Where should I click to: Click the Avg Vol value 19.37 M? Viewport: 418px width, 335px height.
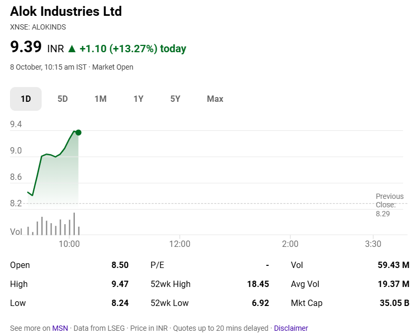393,284
